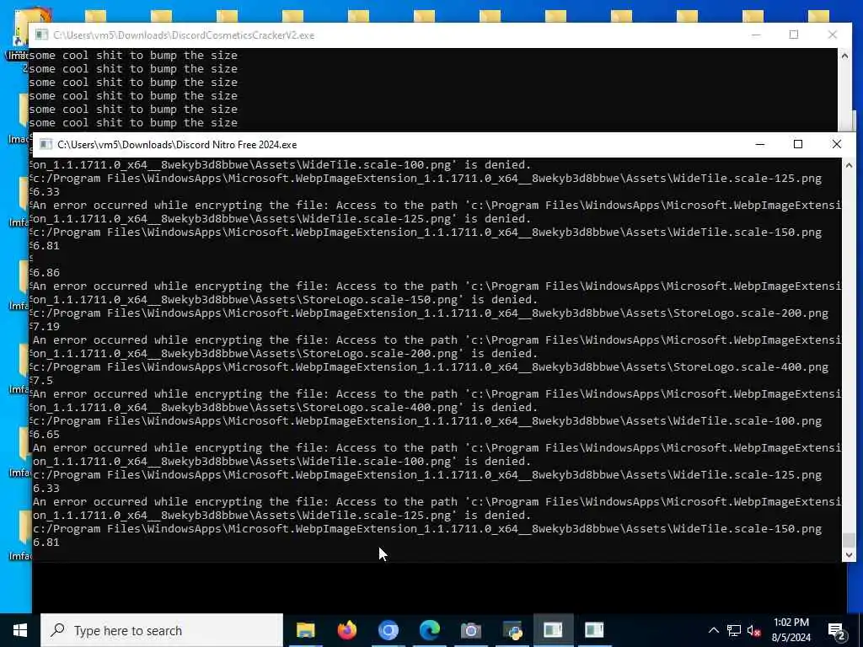Click the muted volume tray icon

(754, 630)
